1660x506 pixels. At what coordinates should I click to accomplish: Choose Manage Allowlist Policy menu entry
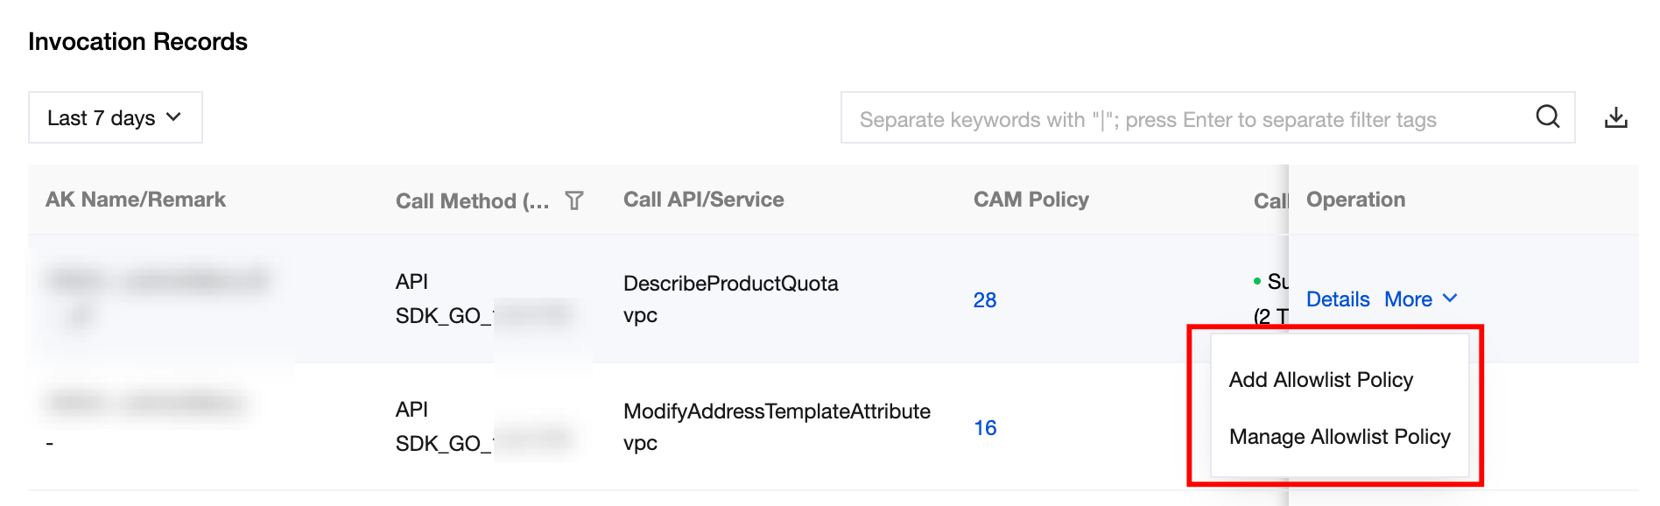click(x=1339, y=437)
